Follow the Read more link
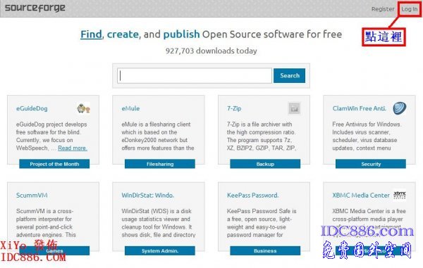This screenshot has height=268, width=423. click(x=73, y=148)
